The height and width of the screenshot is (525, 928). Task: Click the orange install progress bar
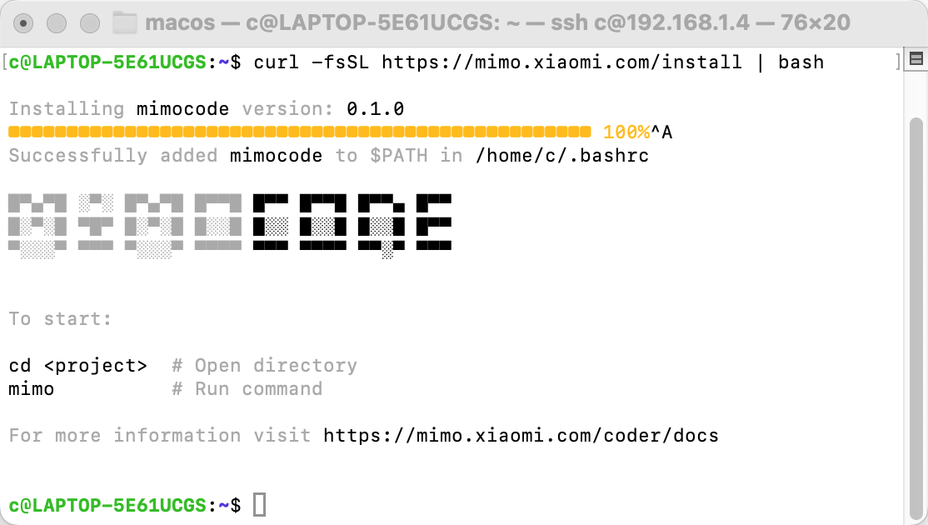299,132
